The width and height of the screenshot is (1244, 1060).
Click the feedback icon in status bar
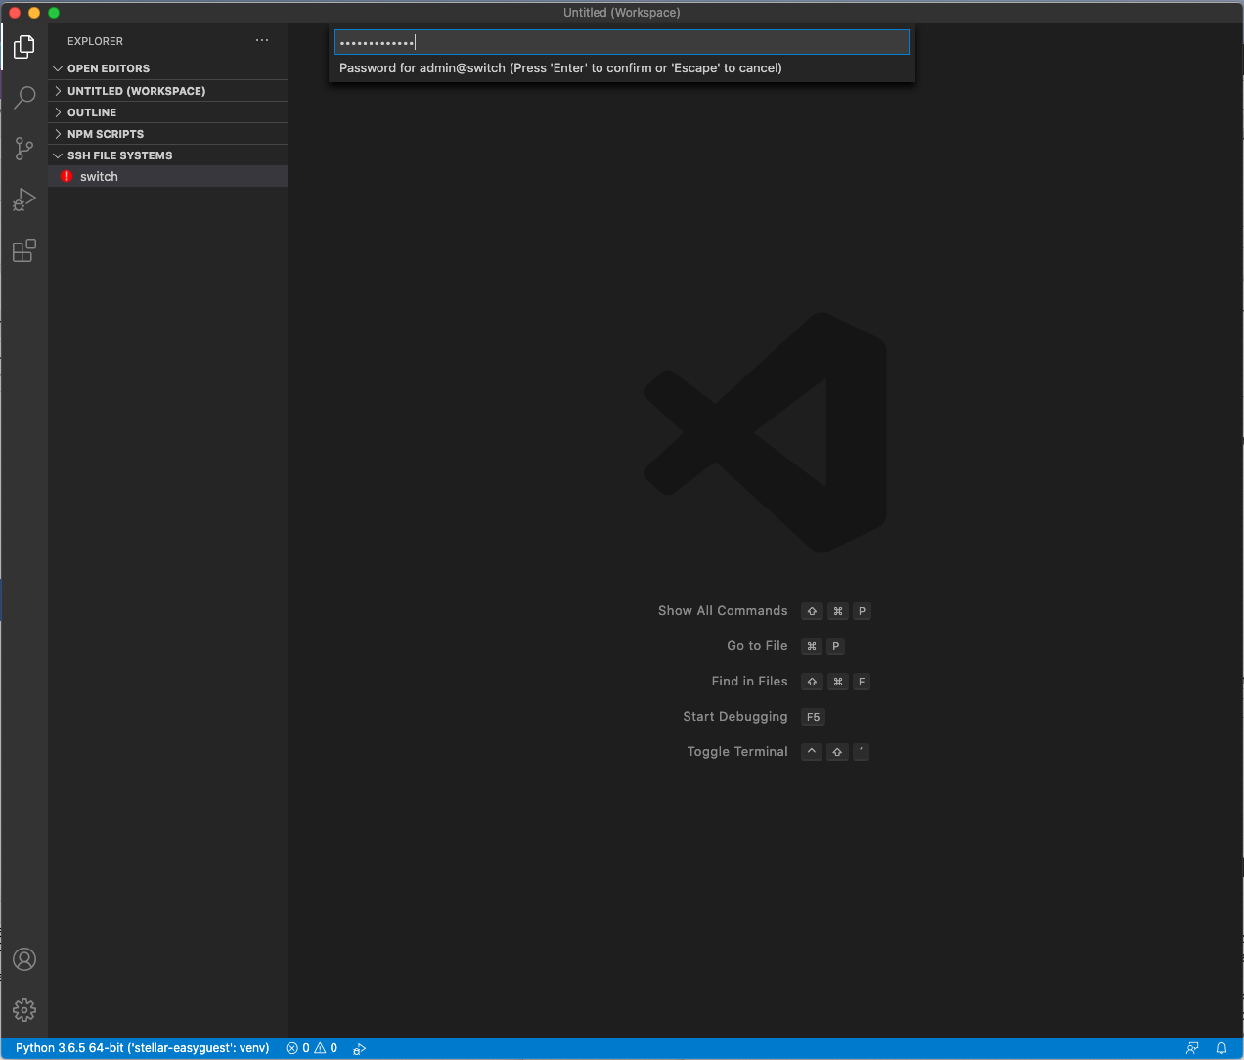tap(1192, 1048)
